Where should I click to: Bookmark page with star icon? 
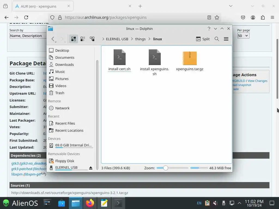[217, 17]
